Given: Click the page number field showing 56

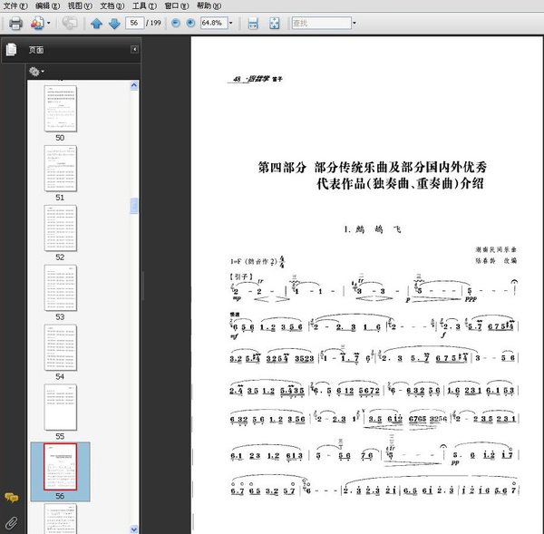Looking at the screenshot, I should (134, 23).
